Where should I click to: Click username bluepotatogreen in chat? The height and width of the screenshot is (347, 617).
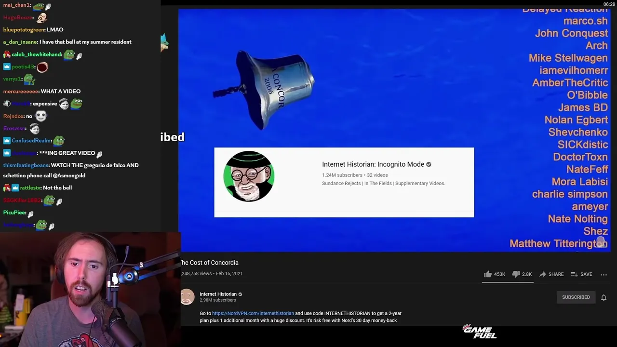point(24,30)
